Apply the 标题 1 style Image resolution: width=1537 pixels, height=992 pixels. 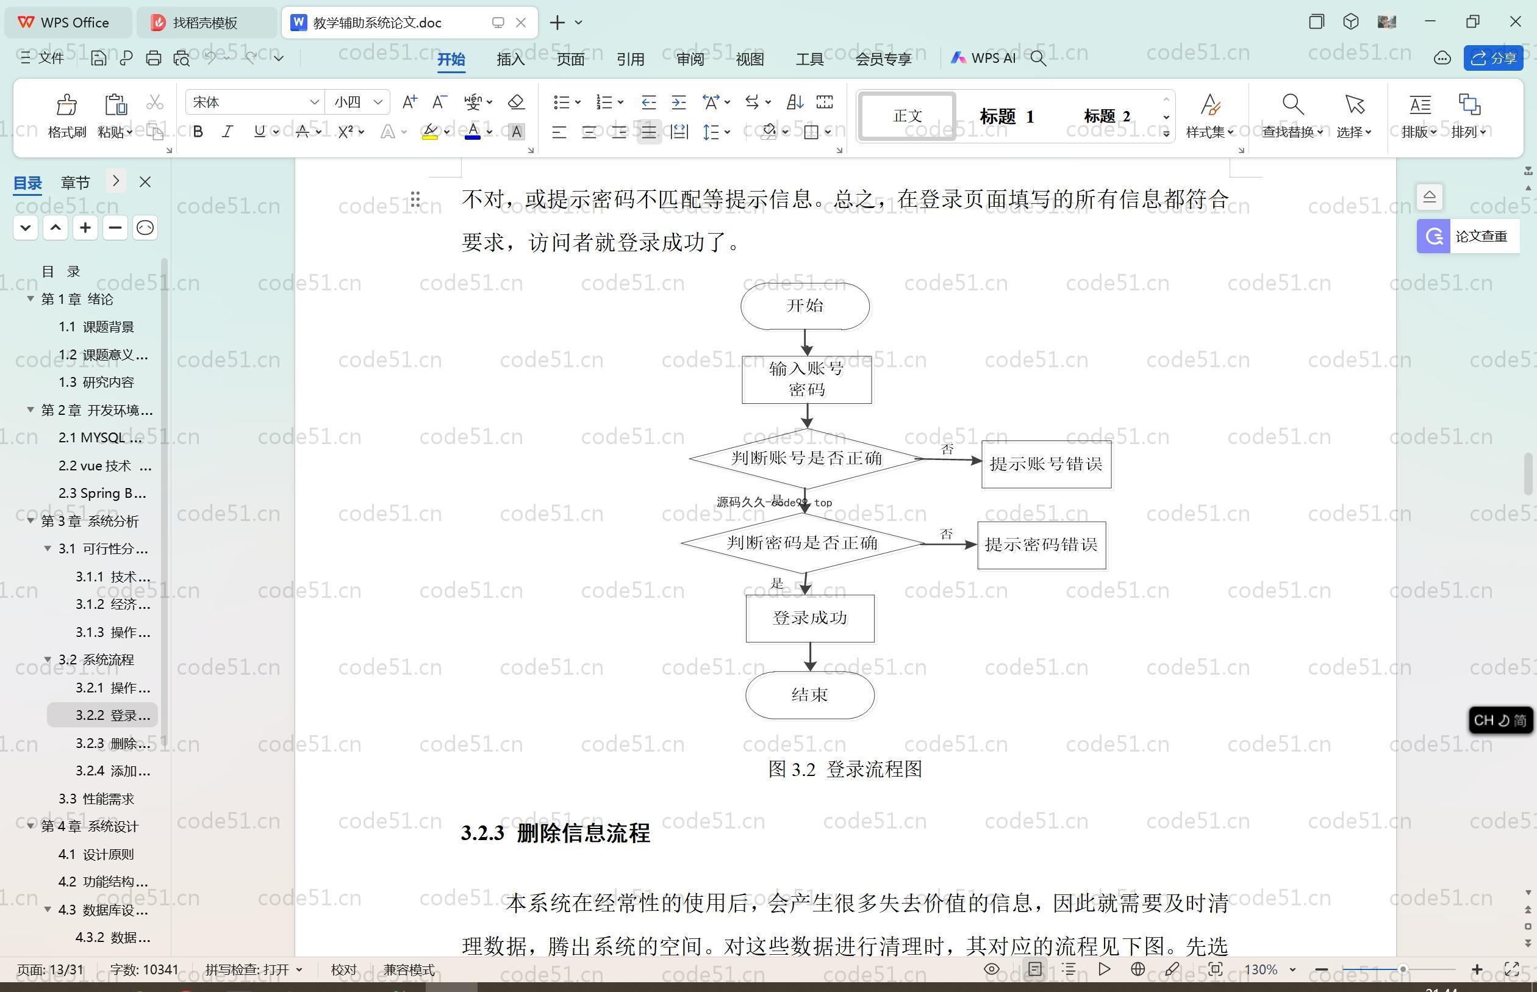pos(1007,116)
